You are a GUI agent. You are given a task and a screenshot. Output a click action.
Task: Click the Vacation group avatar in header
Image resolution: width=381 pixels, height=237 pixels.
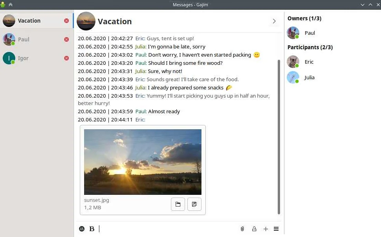click(86, 21)
